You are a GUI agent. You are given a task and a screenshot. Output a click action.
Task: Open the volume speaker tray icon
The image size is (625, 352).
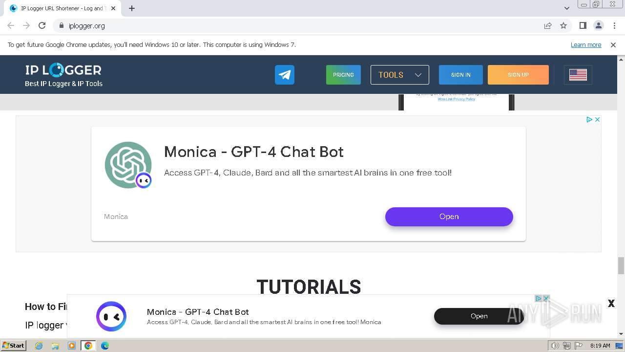(x=555, y=346)
